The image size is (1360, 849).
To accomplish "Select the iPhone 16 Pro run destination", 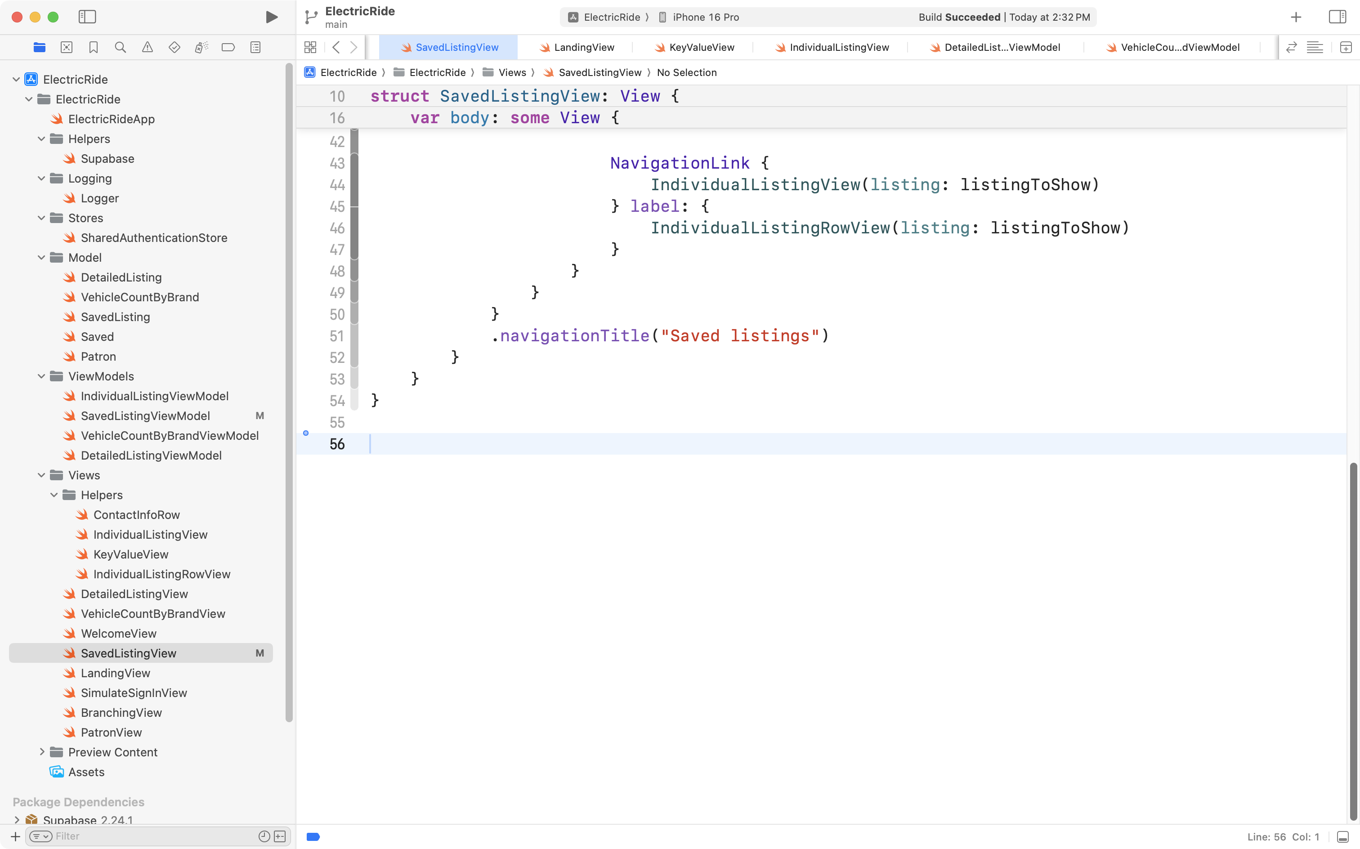I will pos(705,17).
